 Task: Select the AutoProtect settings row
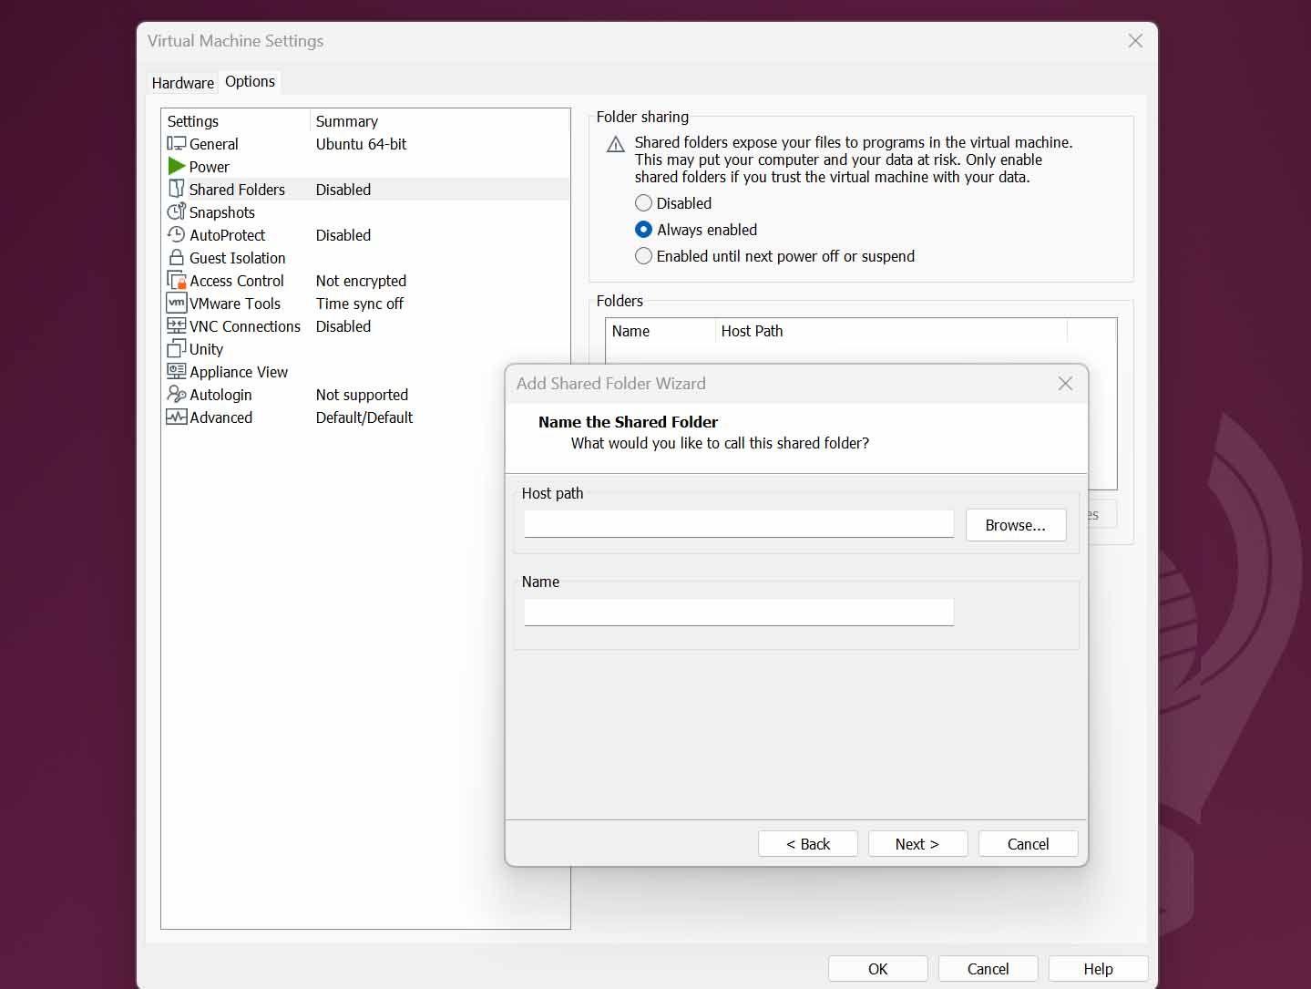click(365, 235)
